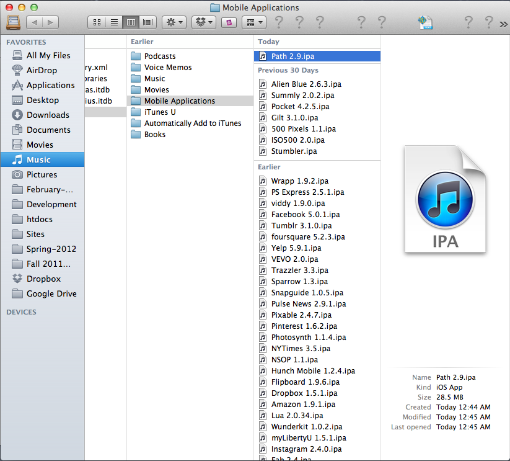The width and height of the screenshot is (510, 461).
Task: Select Facebook 5.0.1.ipa
Action: click(x=317, y=215)
